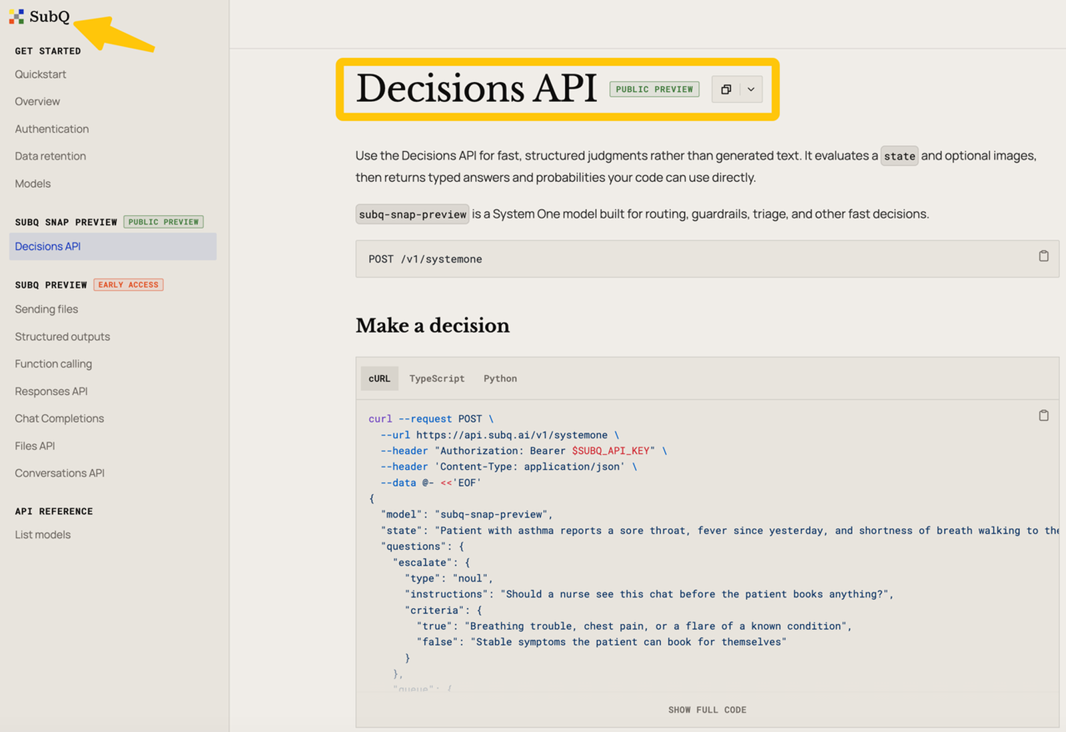Click the 'Decisions API' page title

click(x=476, y=89)
